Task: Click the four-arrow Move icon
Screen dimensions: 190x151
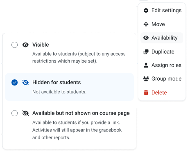Action: (146, 24)
